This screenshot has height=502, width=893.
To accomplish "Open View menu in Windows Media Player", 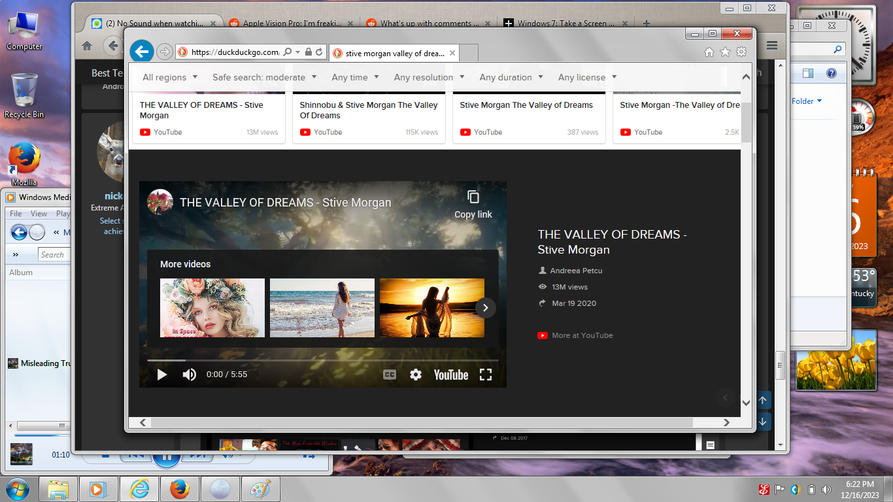I will coord(39,214).
